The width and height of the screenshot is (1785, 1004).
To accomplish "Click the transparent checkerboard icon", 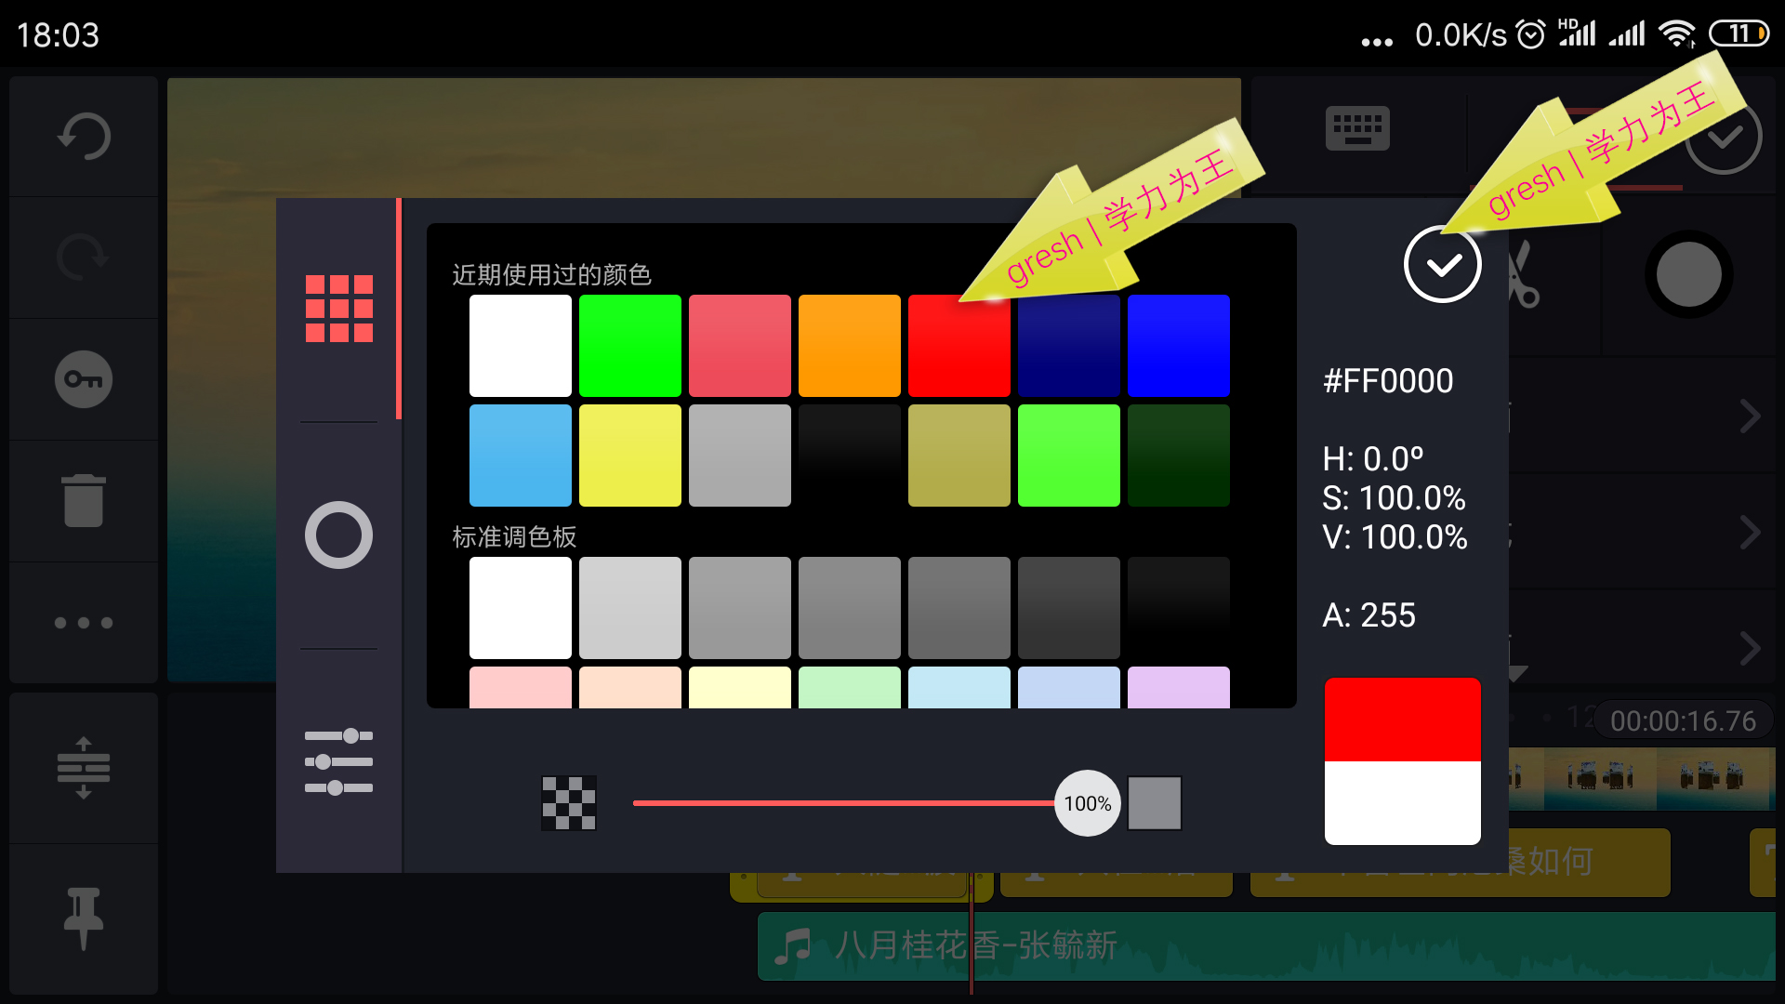I will 569,803.
